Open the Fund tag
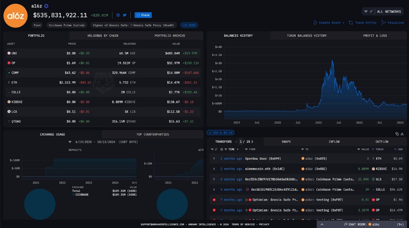Screen dimensions: 409x228 [37, 25]
